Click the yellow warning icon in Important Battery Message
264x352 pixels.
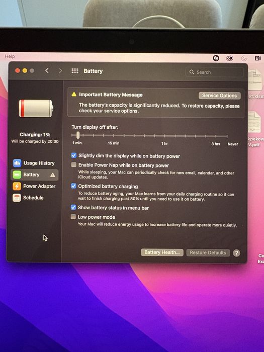(x=74, y=95)
